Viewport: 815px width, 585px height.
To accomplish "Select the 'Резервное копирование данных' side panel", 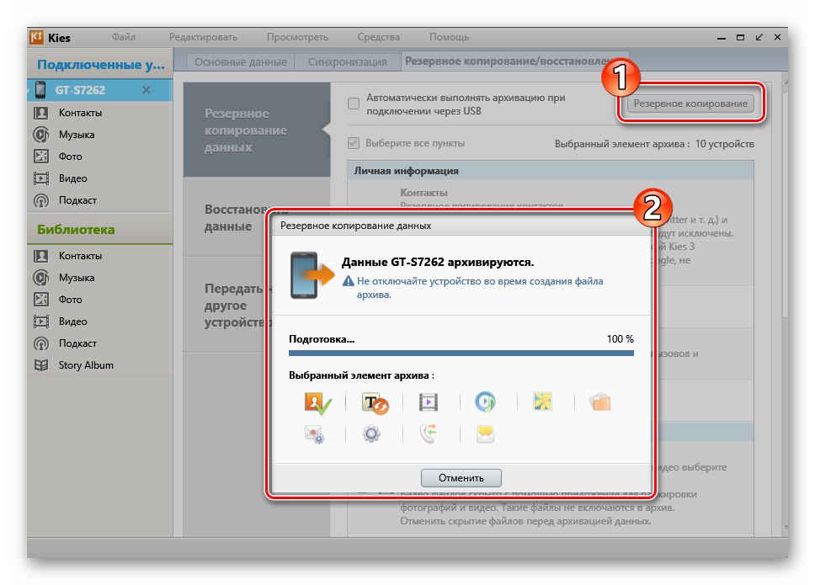I will click(257, 130).
